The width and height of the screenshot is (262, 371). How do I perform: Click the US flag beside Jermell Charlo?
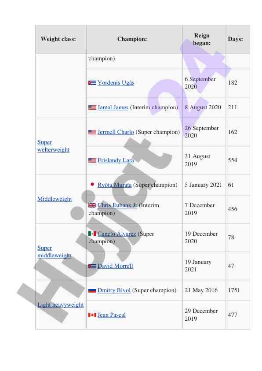click(x=92, y=132)
